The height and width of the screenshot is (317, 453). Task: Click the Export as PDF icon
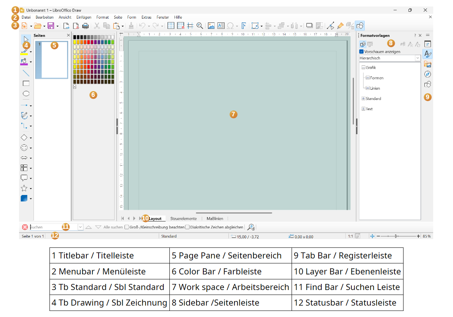(76, 26)
